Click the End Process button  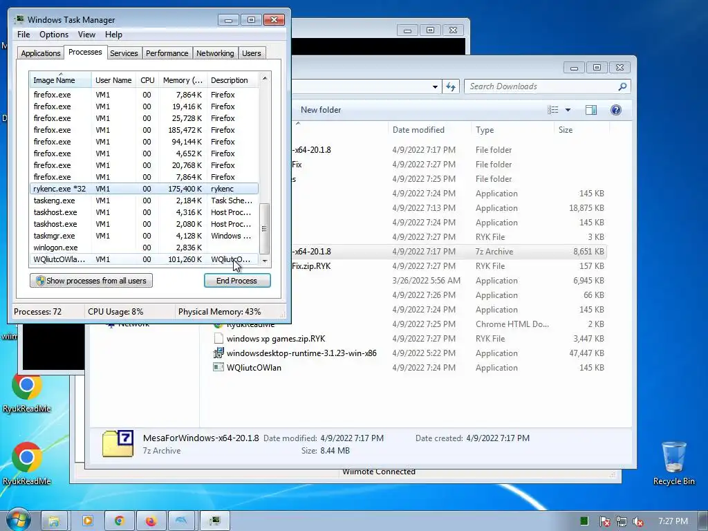click(237, 281)
